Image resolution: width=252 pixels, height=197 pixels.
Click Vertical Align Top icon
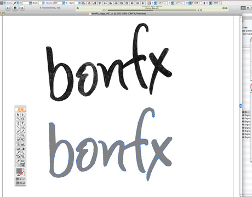(x=100, y=3)
